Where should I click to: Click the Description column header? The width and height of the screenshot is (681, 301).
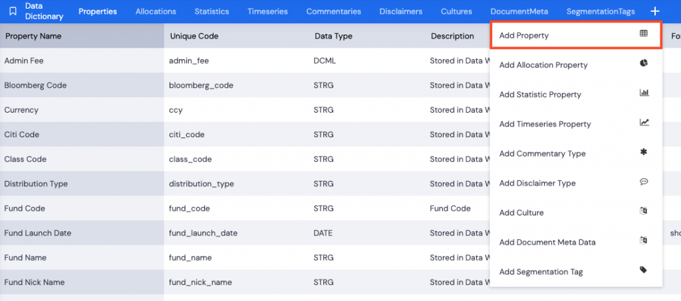(452, 36)
